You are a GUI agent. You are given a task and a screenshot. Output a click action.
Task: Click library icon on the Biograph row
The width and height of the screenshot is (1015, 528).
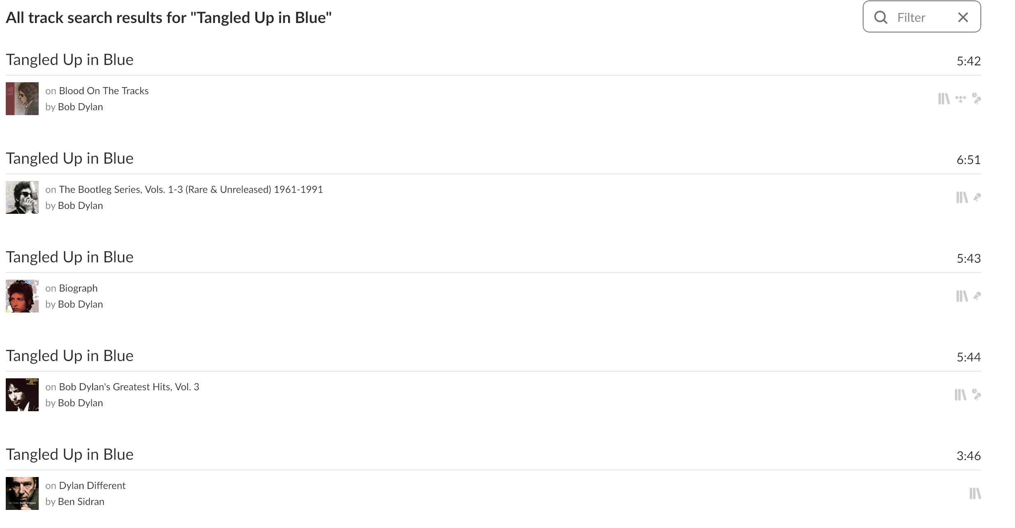(962, 296)
